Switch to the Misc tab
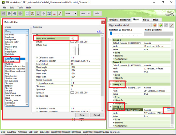Image resolution: width=176 pixels, height=135 pixels. point(156,20)
